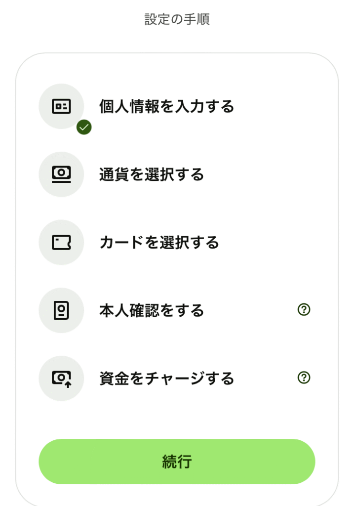
Task: Open the 資金をチャージする step label
Action: [x=166, y=379]
